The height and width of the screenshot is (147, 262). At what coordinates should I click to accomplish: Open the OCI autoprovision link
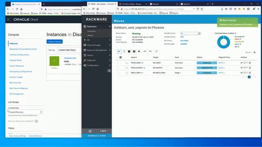tap(182, 37)
